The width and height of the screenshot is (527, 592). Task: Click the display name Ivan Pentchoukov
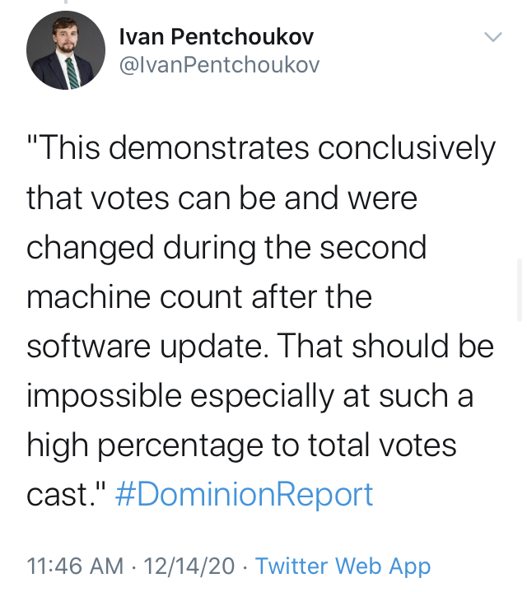click(x=217, y=37)
